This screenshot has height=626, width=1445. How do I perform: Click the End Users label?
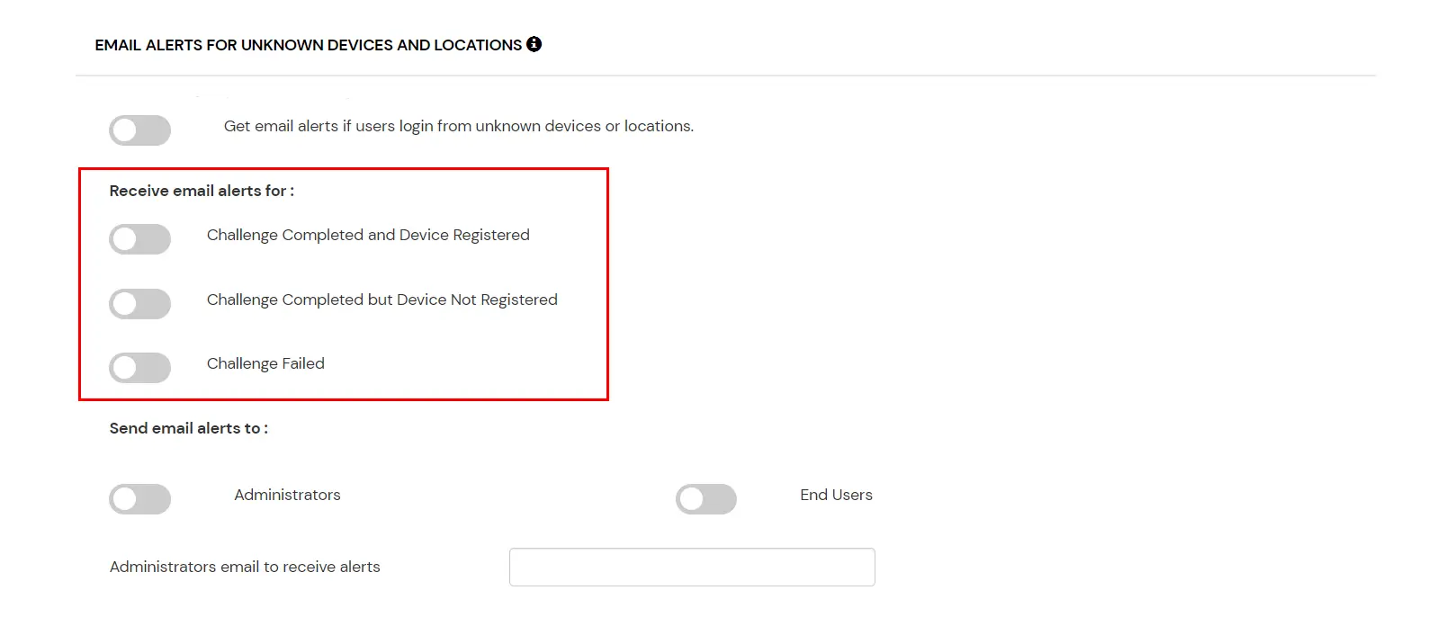pyautogui.click(x=836, y=495)
